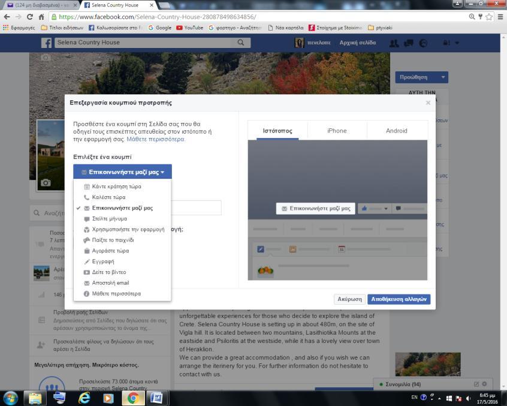Open the chat compose icon
The image size is (507, 406).
(476, 384)
